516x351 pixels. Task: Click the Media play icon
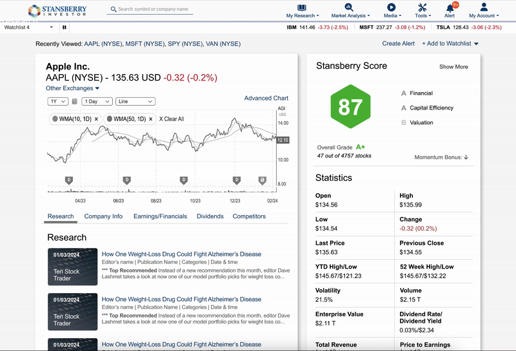click(392, 7)
